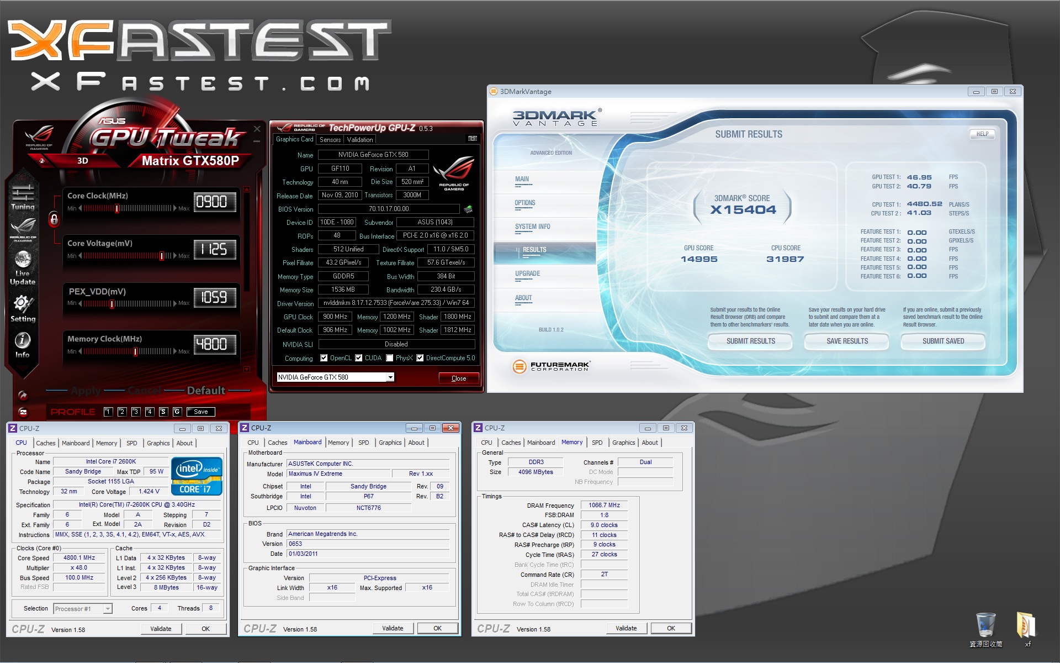This screenshot has width=1060, height=663.
Task: Click the BIOS save chip icon
Action: (468, 209)
